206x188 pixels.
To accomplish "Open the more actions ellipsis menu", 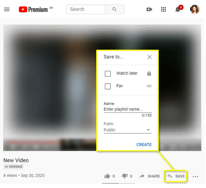I will coord(195,177).
